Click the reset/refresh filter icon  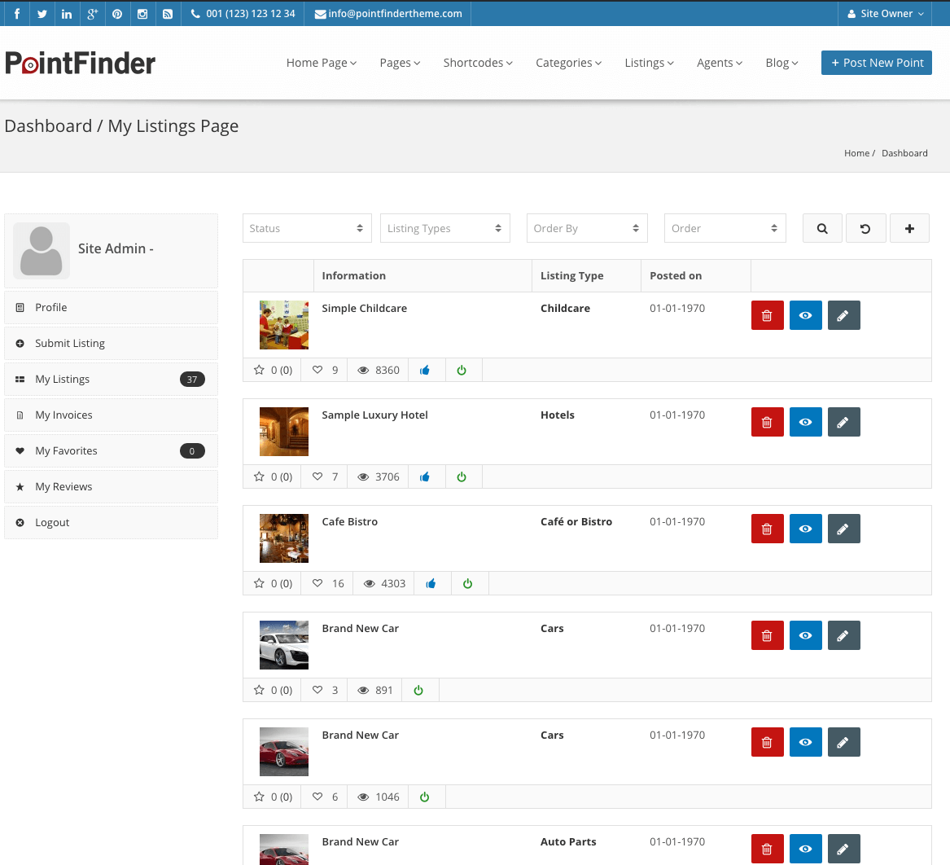click(865, 228)
